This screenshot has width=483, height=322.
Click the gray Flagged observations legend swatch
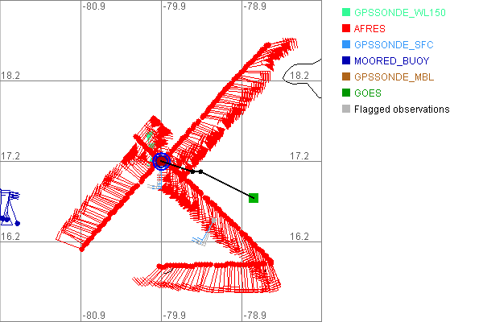(x=346, y=109)
